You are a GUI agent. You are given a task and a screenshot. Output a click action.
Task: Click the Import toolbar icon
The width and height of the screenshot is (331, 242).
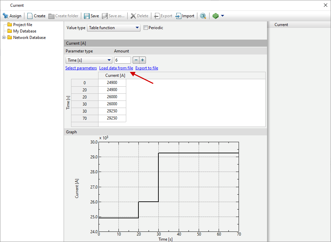point(178,16)
